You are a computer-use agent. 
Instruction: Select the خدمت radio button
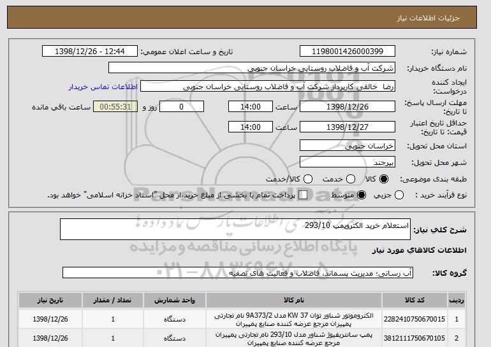pos(351,179)
